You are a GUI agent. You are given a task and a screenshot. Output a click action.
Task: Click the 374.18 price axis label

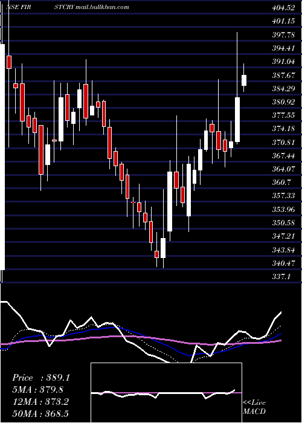coord(283,129)
